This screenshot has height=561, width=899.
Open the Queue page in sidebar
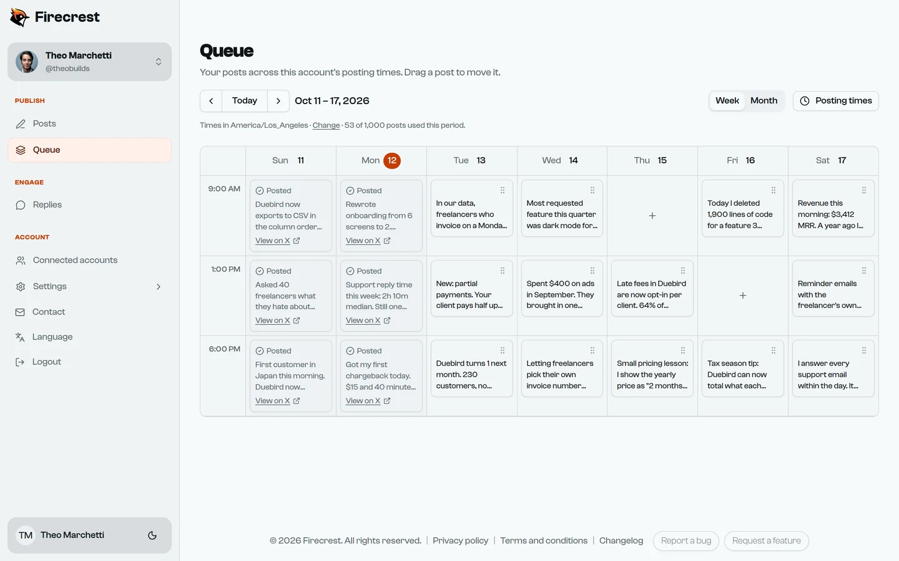click(89, 150)
